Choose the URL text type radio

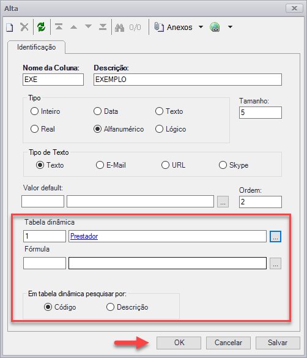click(165, 165)
